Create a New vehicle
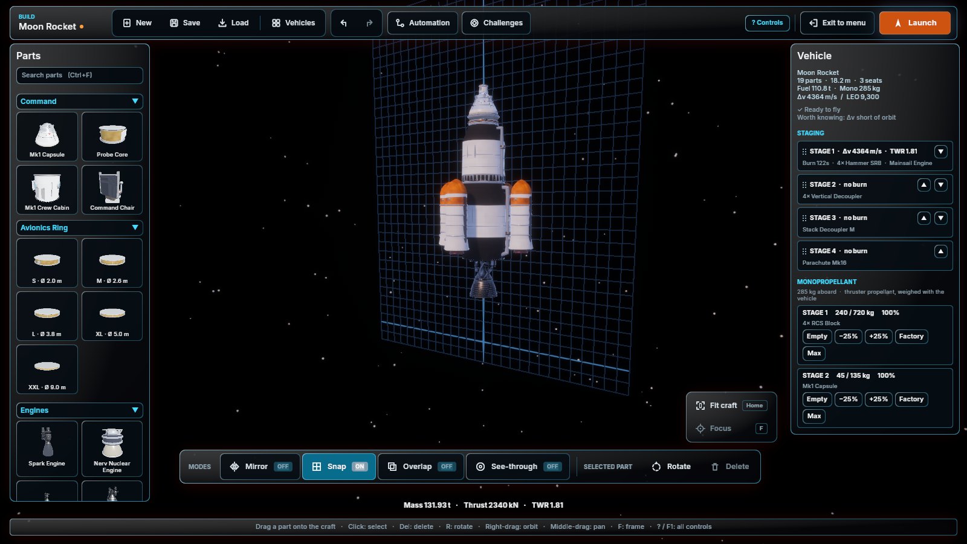 point(137,23)
